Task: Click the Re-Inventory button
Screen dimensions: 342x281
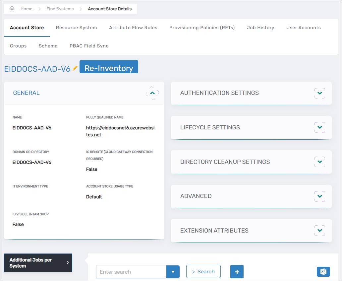Action: tap(109, 67)
